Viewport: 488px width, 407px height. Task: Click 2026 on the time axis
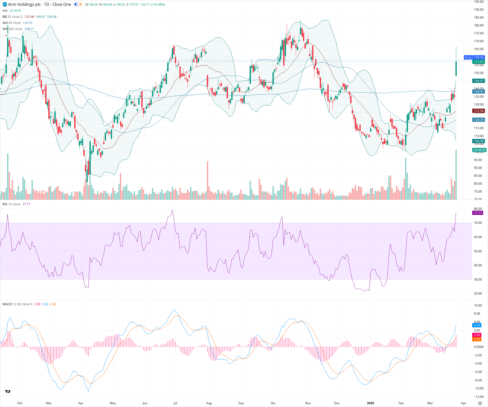point(371,403)
